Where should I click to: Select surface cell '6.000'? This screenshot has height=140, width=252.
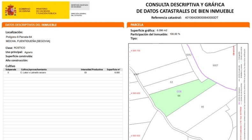117,73
